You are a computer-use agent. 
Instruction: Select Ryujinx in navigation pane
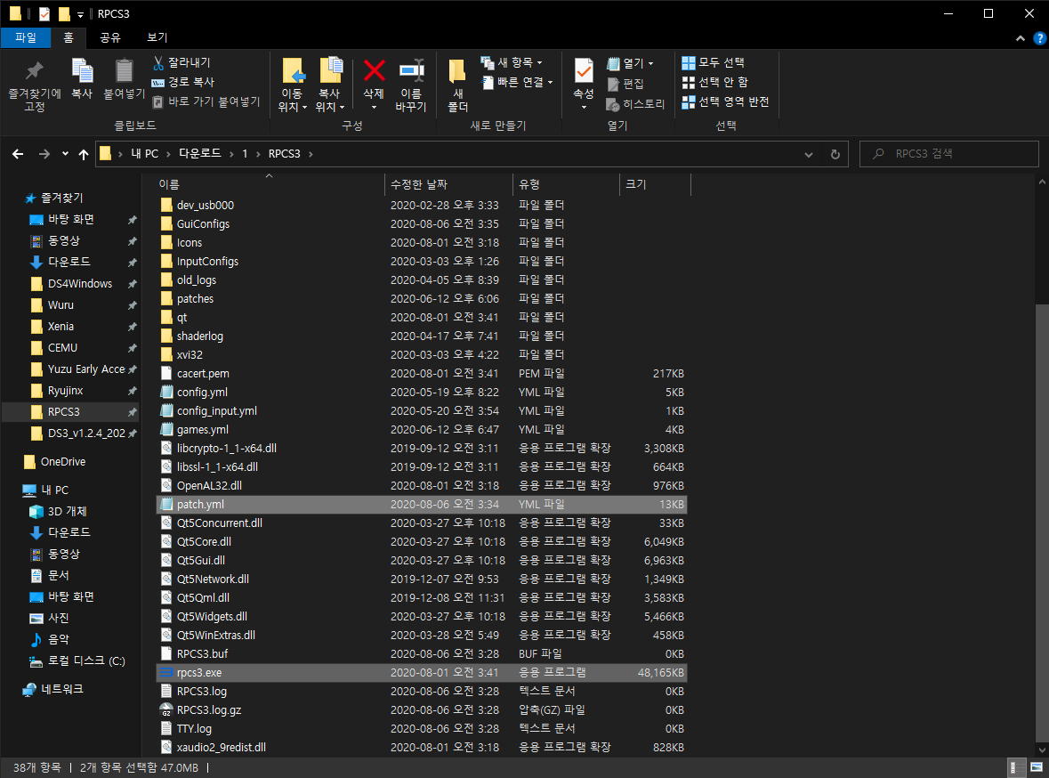(65, 391)
